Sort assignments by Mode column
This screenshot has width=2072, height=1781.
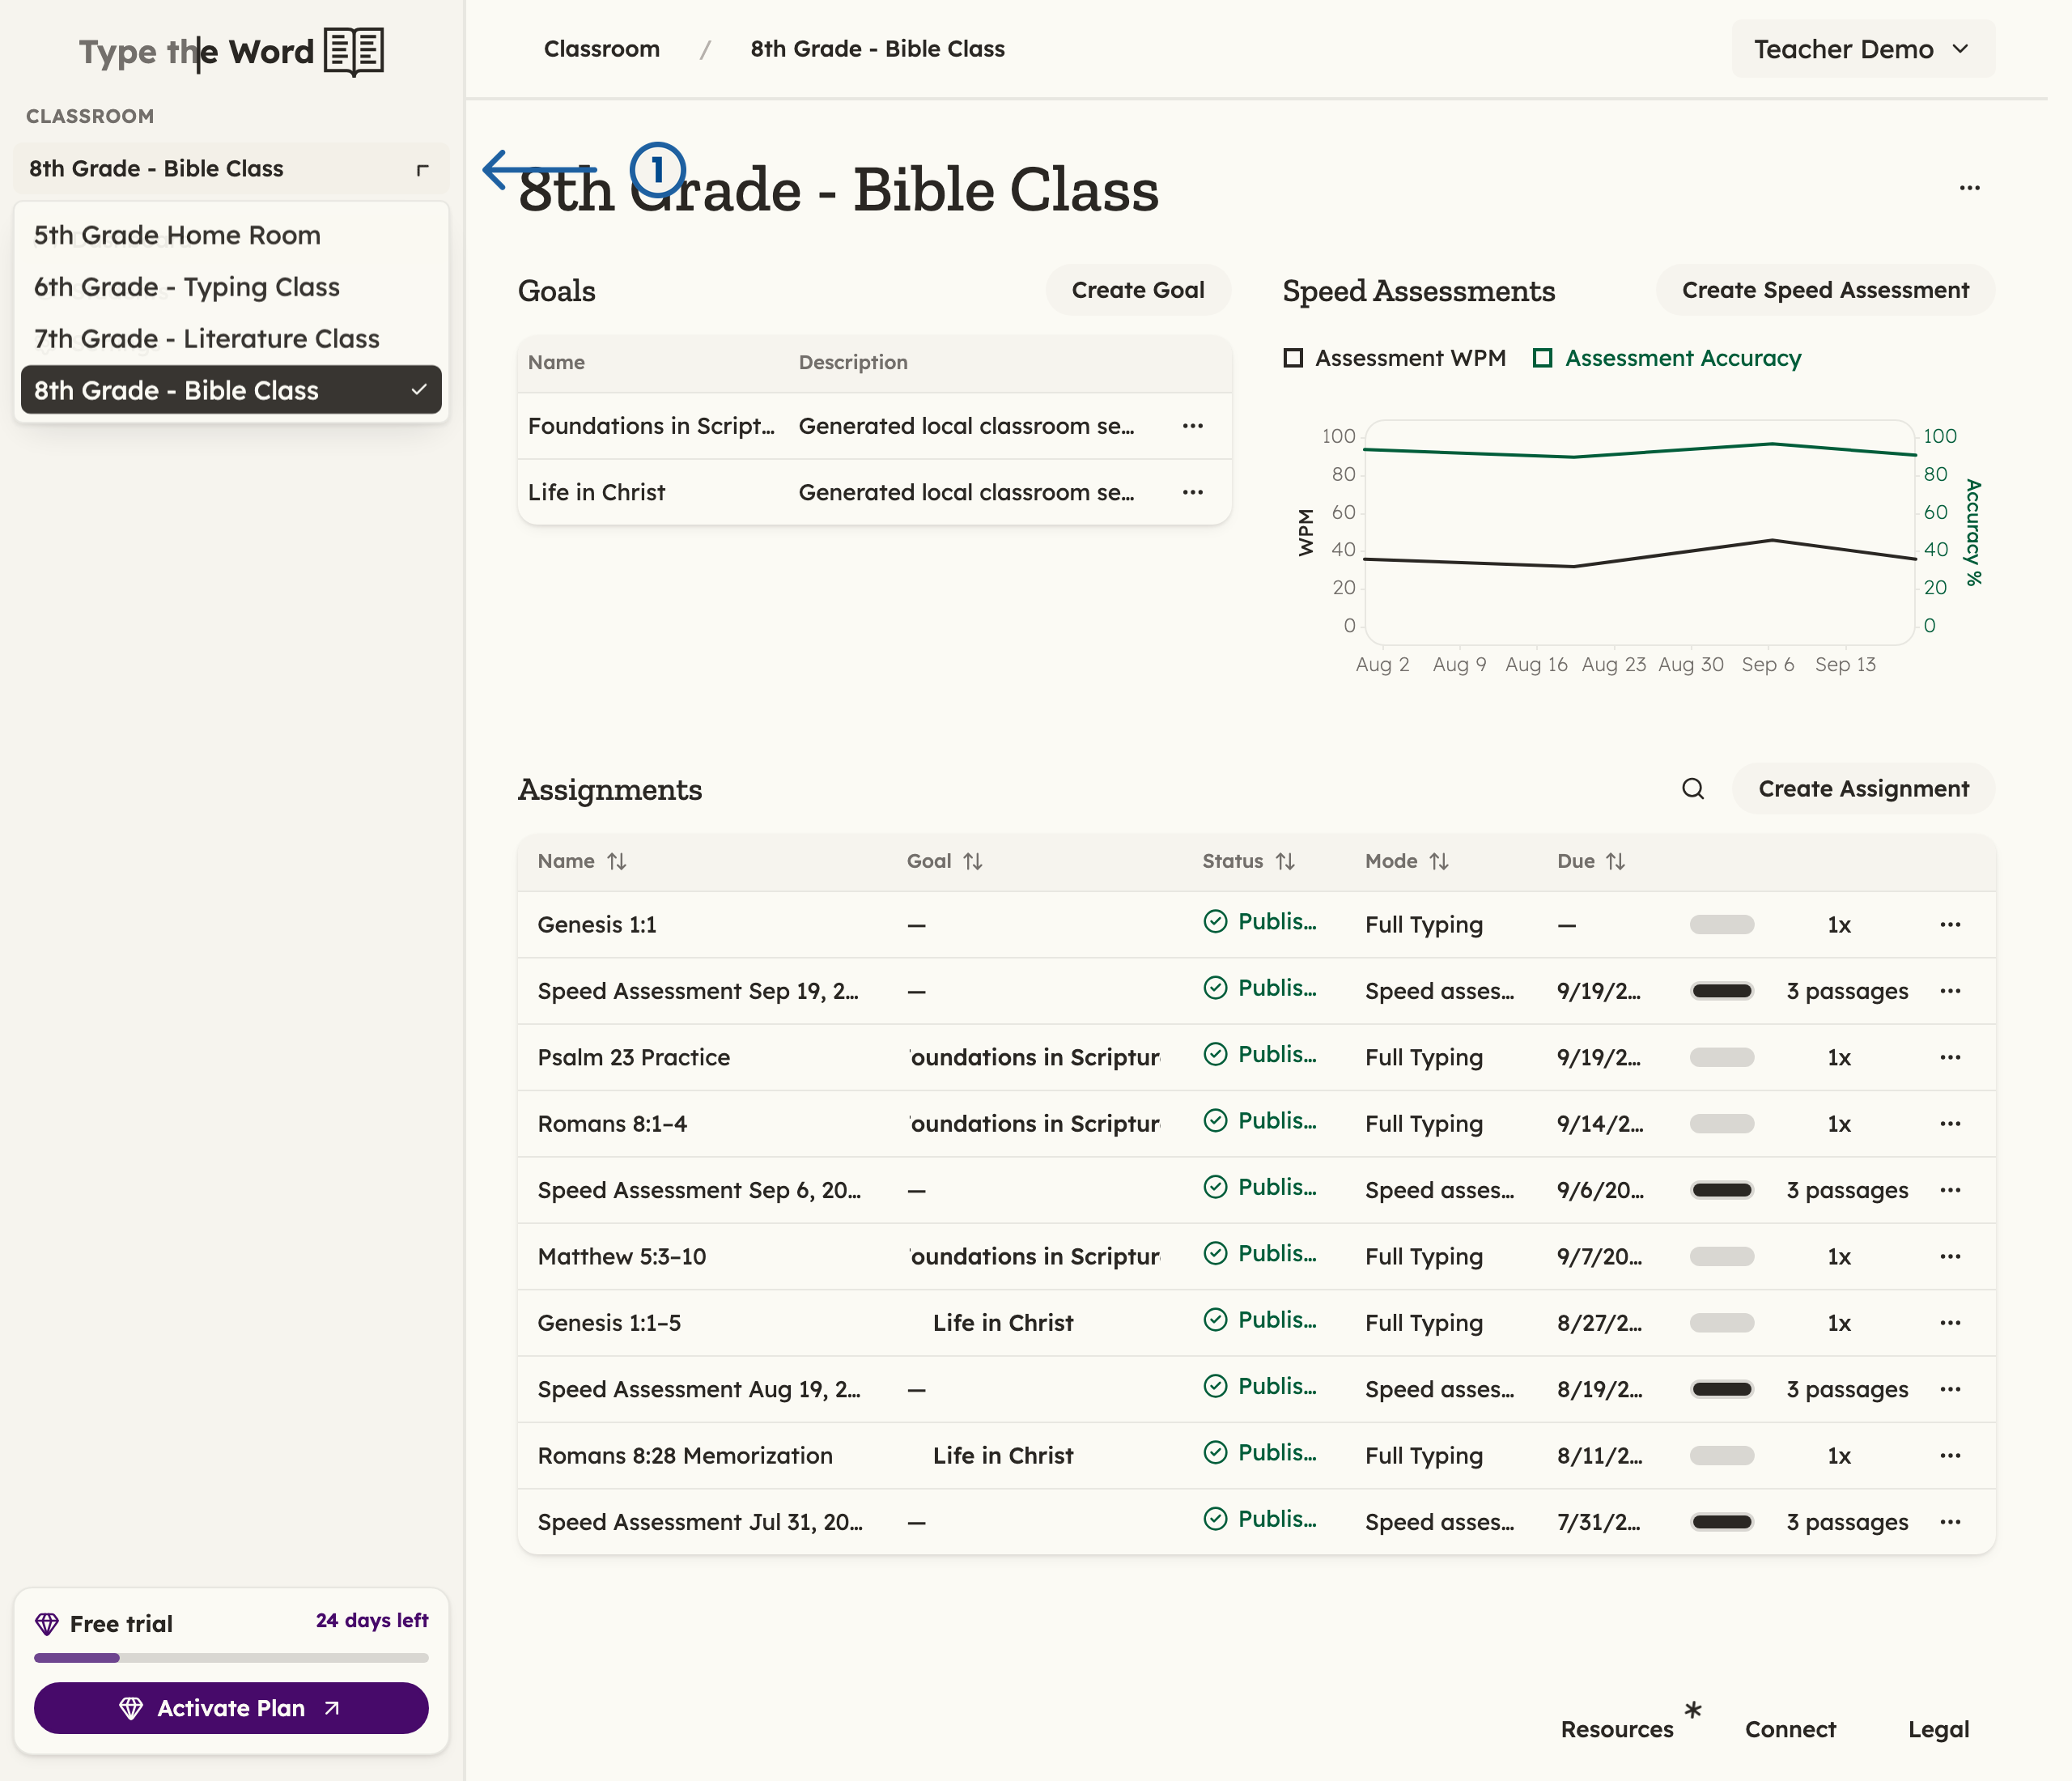click(x=1406, y=861)
